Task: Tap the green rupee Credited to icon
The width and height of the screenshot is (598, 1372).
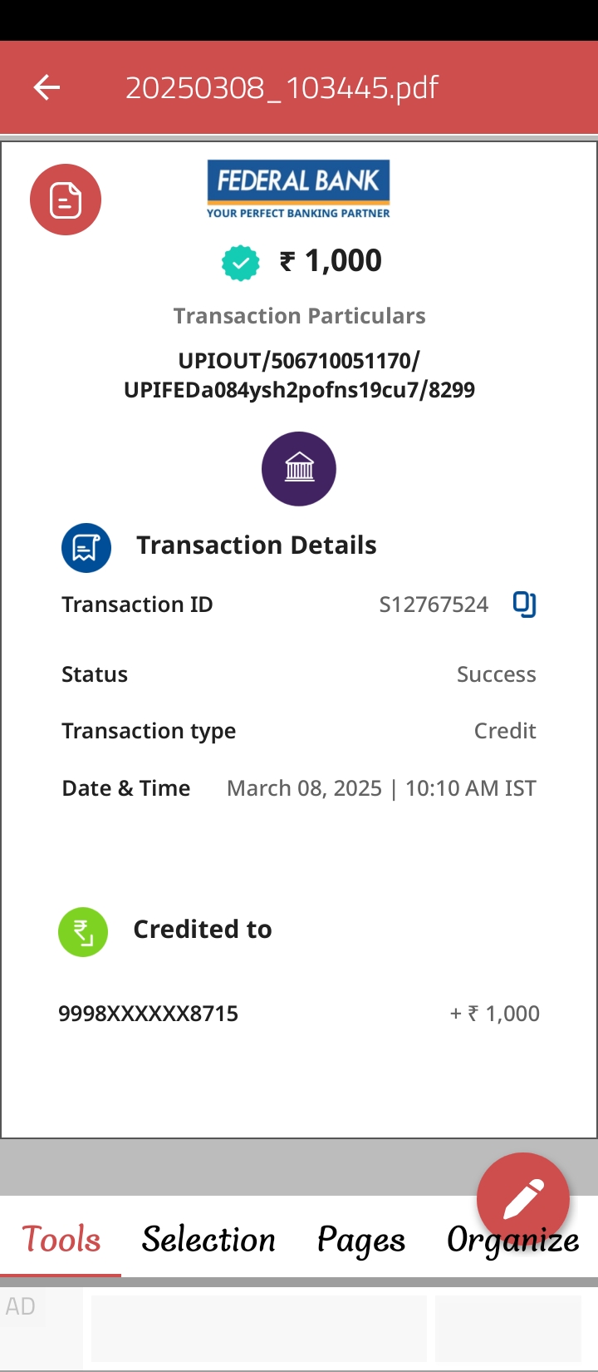Action: pos(83,931)
